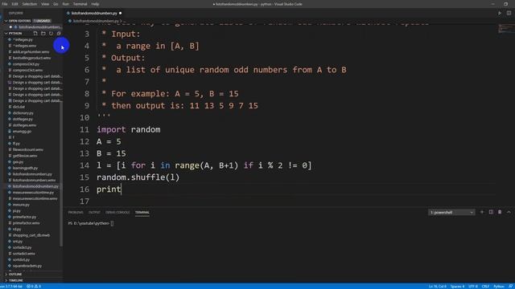Open bestsellingproduct file in explorer
The width and height of the screenshot is (515, 289).
(x=31, y=58)
